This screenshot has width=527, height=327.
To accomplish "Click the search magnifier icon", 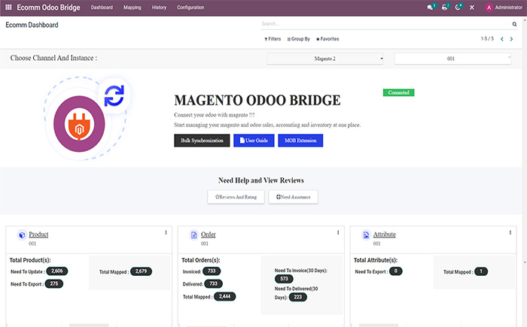I will (x=514, y=24).
